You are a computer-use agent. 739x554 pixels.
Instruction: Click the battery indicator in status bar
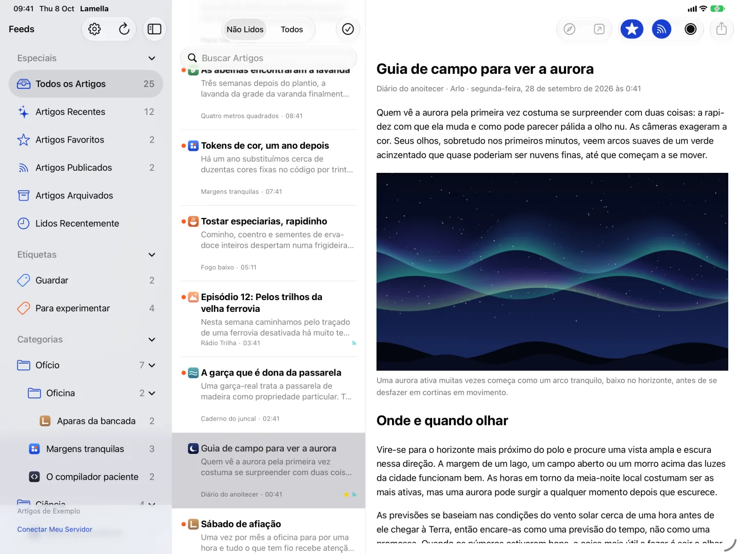pyautogui.click(x=717, y=9)
